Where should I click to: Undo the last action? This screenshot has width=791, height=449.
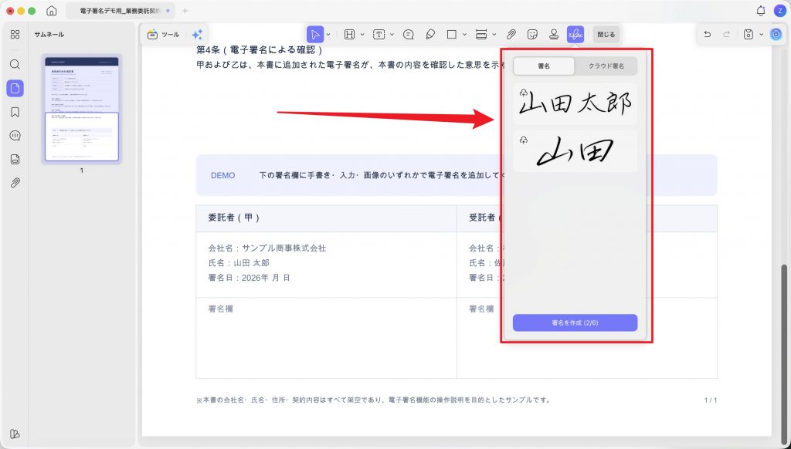pos(708,34)
